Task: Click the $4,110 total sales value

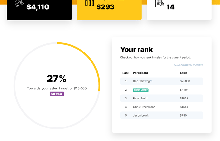Action: [x=38, y=7]
